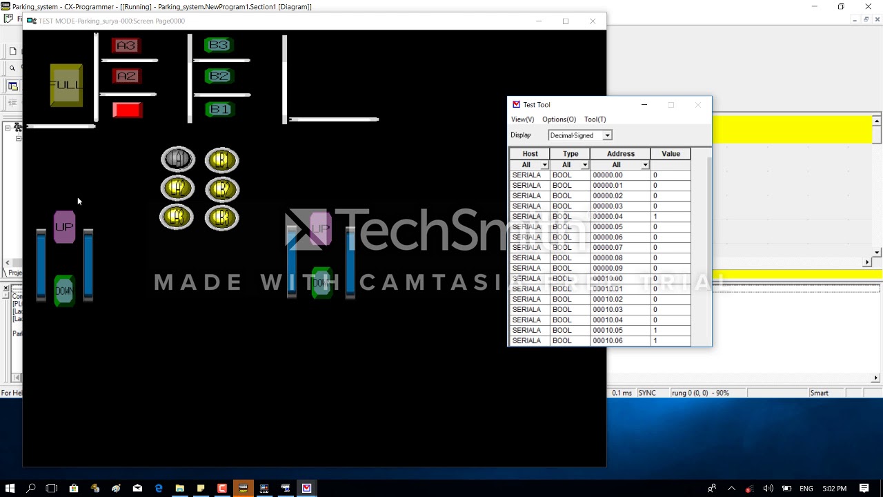This screenshot has height=497, width=883.
Task: Click the lit red button below A2
Action: click(x=128, y=110)
